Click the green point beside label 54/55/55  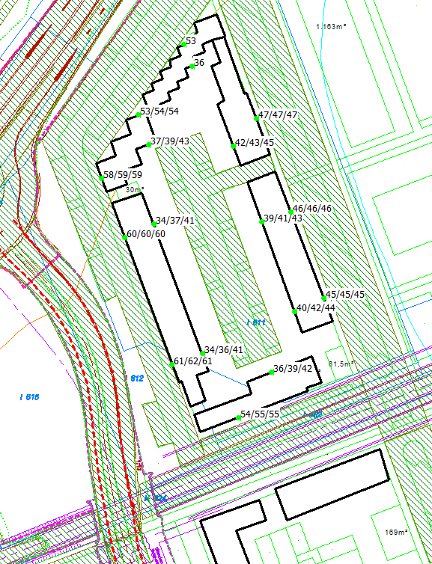238,417
